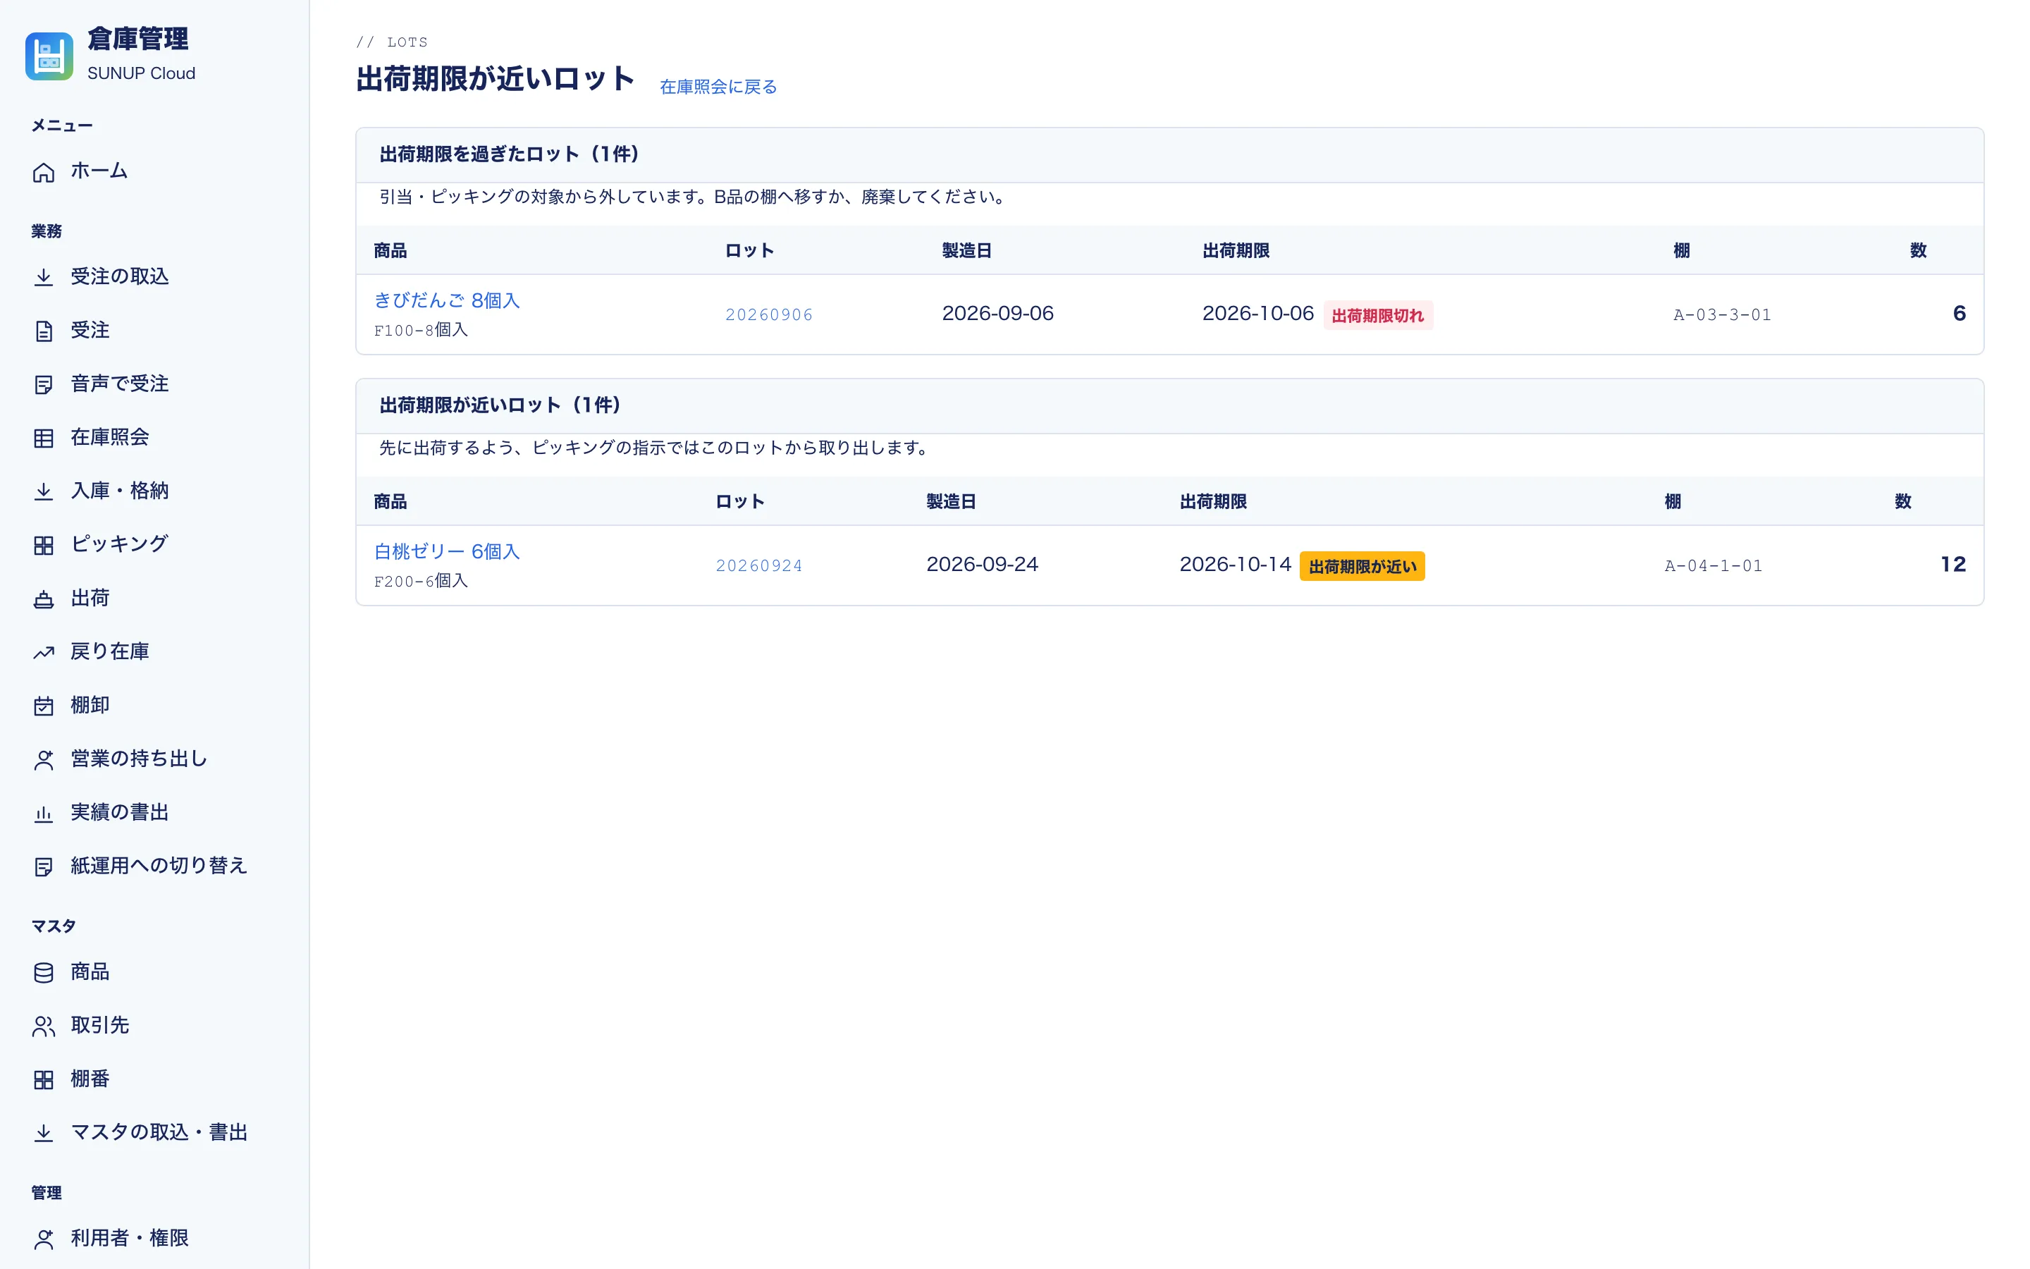Screen dimensions: 2030x1269
Task: Click the arrow icon beside 入庫・格納
Action: pos(44,492)
